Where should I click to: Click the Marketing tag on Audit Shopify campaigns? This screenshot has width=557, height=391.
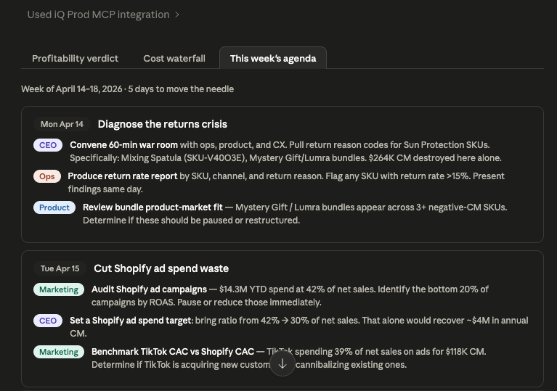click(59, 289)
